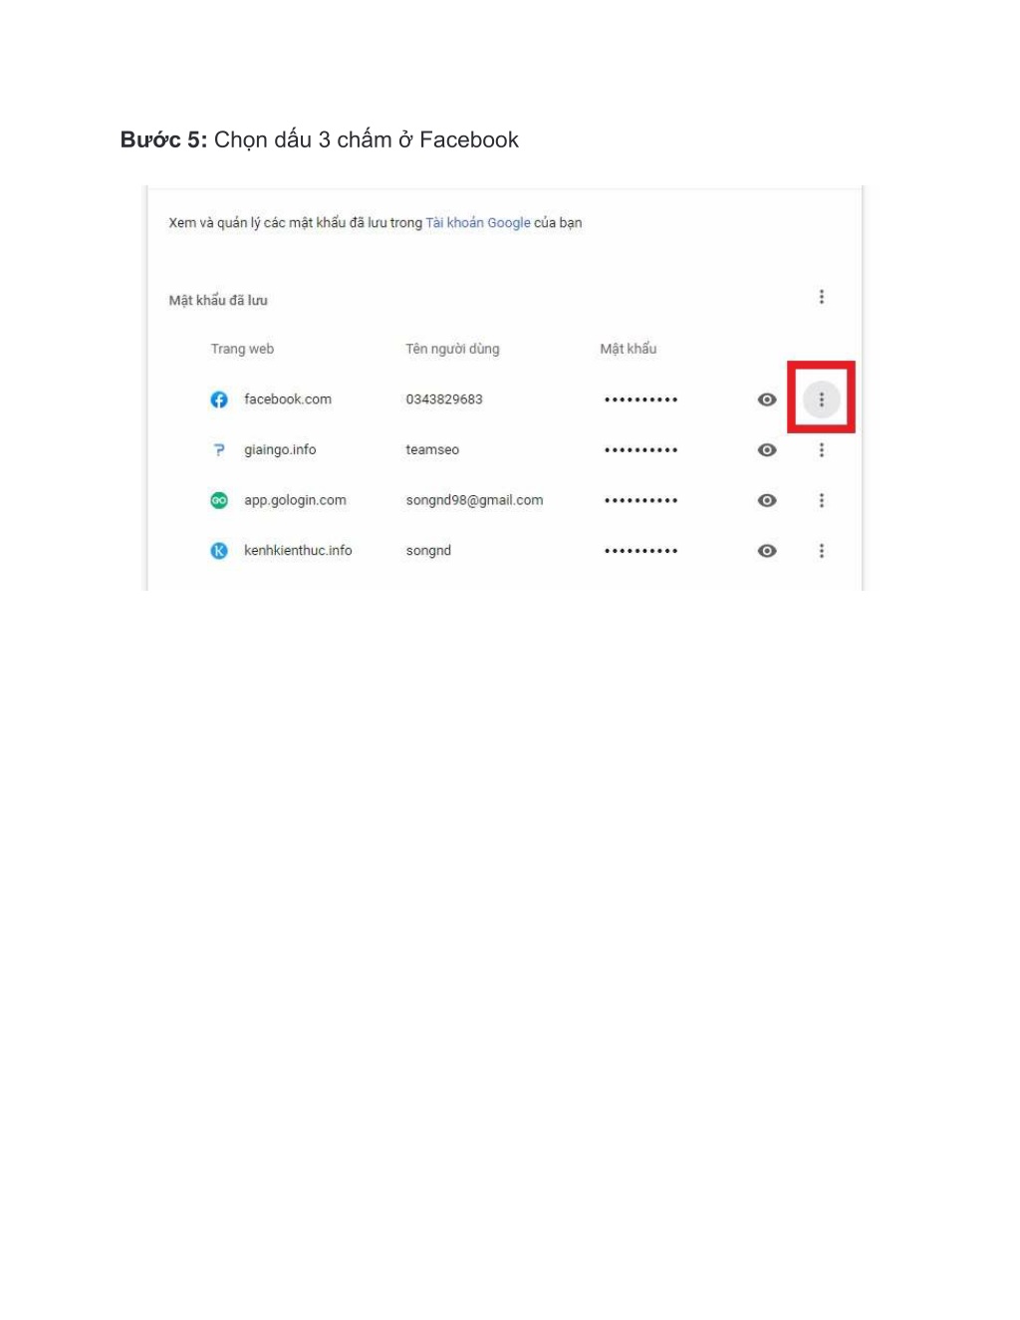Click the Trang web column header
The image size is (1020, 1320).
(x=242, y=349)
